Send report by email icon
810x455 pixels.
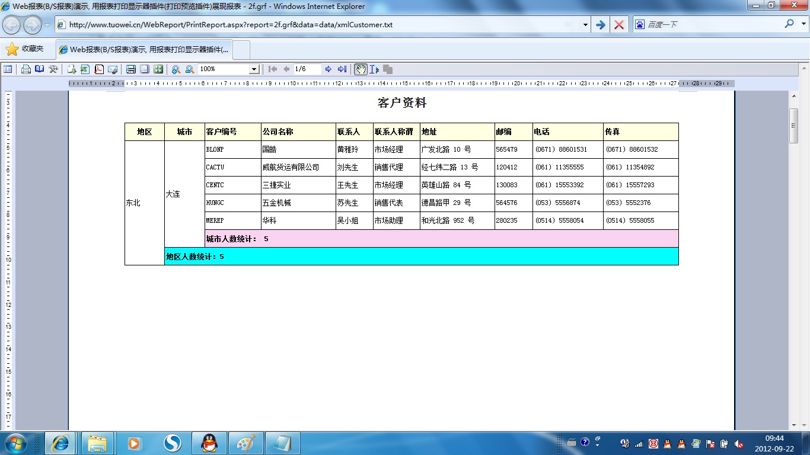113,69
